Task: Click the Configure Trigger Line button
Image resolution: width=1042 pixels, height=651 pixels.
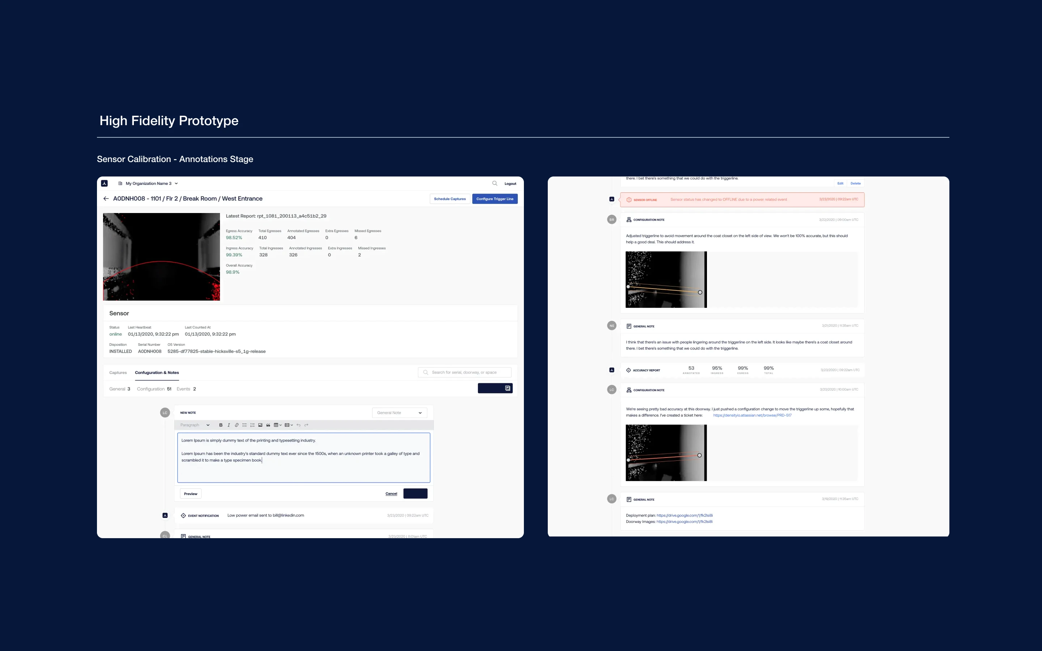Action: (495, 199)
